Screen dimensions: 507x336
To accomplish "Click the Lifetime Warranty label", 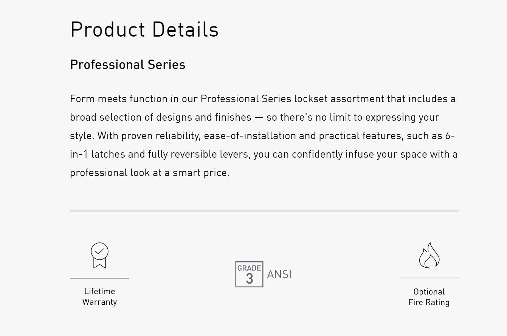I will (99, 297).
